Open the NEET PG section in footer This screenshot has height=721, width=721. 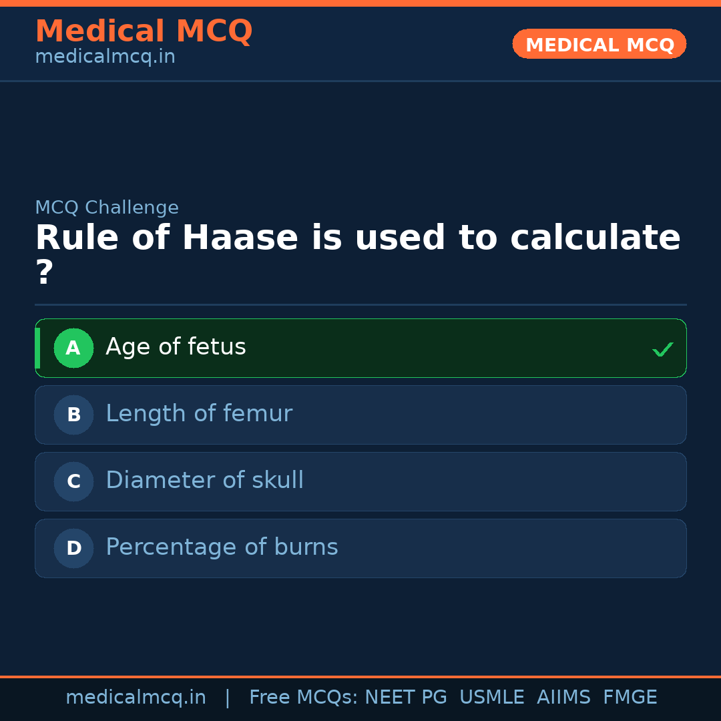(x=405, y=697)
